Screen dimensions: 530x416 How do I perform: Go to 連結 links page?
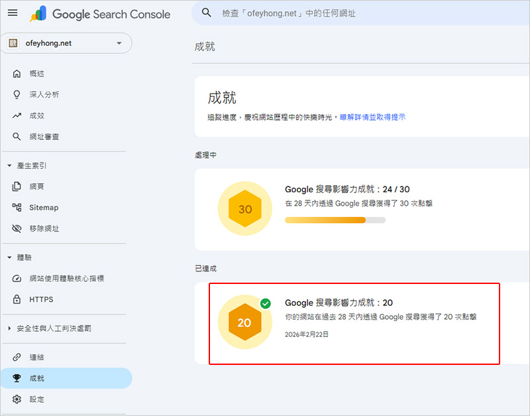click(x=37, y=358)
